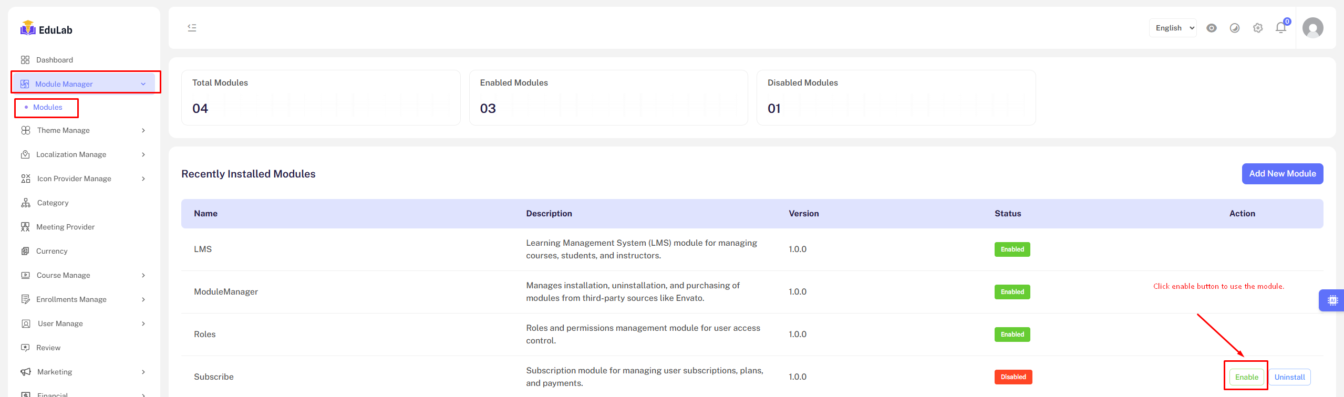
Task: Open settings gear icon in header
Action: tap(1257, 28)
